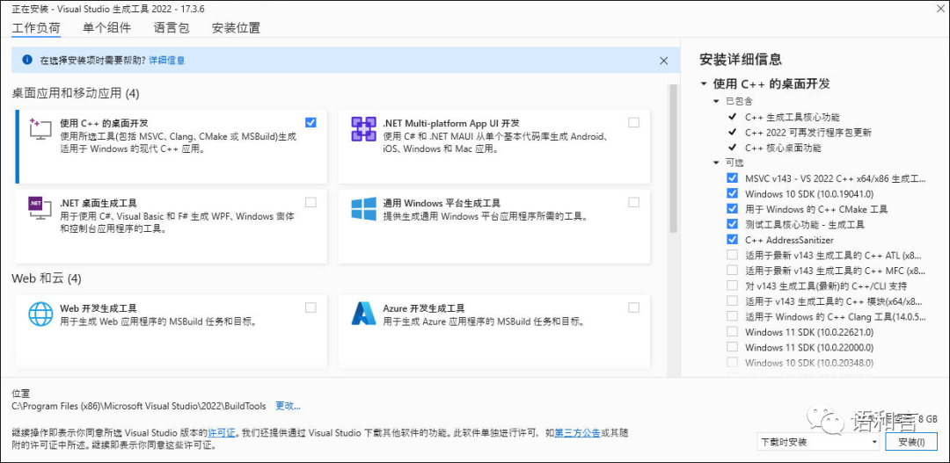Open the 许可证 link
950x463 pixels.
(222, 433)
